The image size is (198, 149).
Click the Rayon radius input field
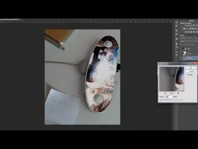coord(169,97)
